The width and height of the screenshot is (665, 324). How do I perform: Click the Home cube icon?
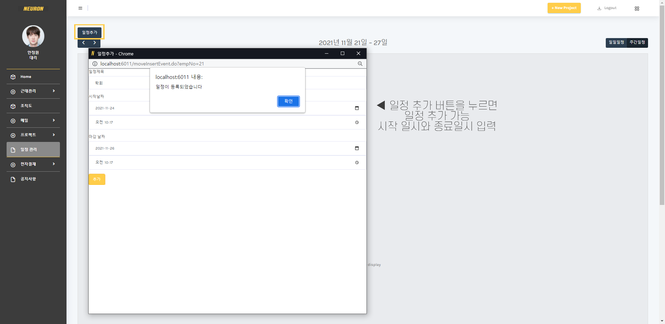point(13,77)
